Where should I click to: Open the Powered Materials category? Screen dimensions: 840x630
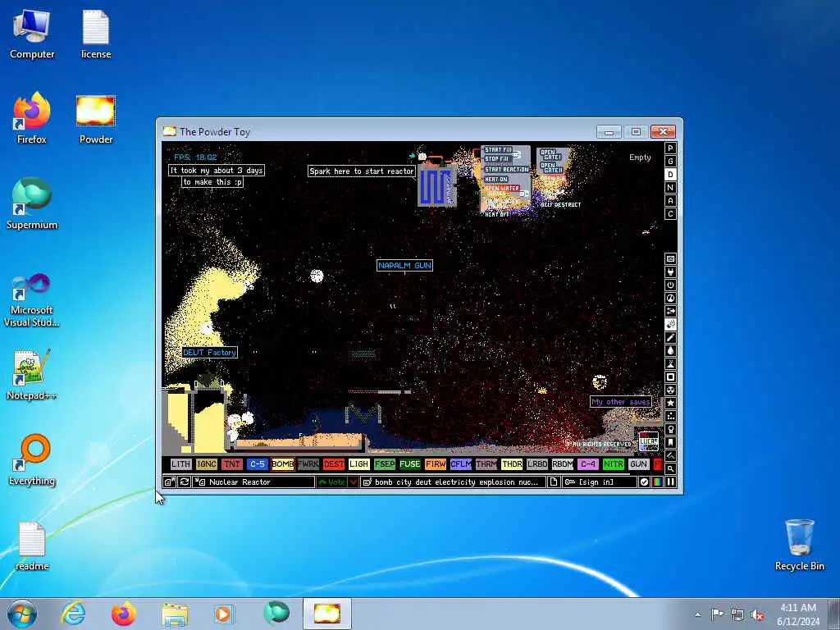click(670, 285)
